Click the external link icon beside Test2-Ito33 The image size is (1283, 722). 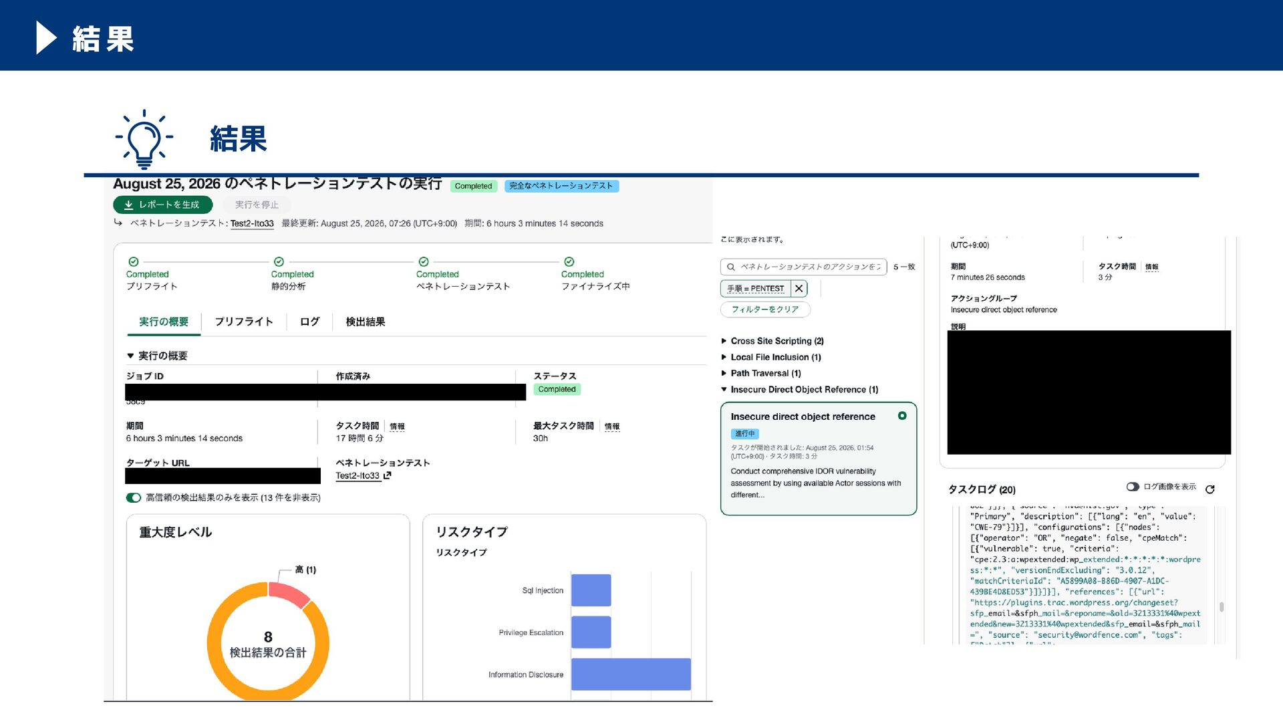click(387, 475)
